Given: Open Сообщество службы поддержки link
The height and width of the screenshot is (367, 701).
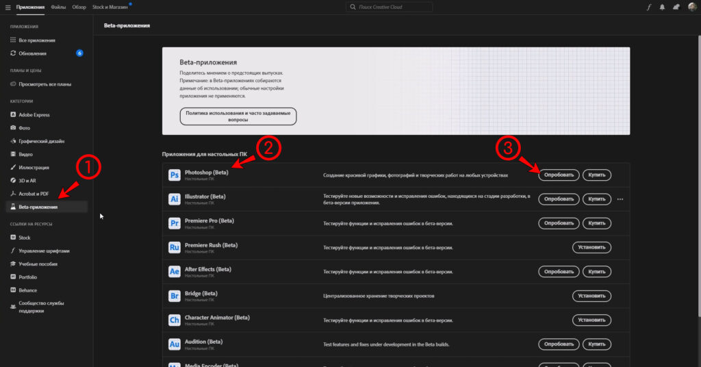Looking at the screenshot, I should pyautogui.click(x=47, y=307).
